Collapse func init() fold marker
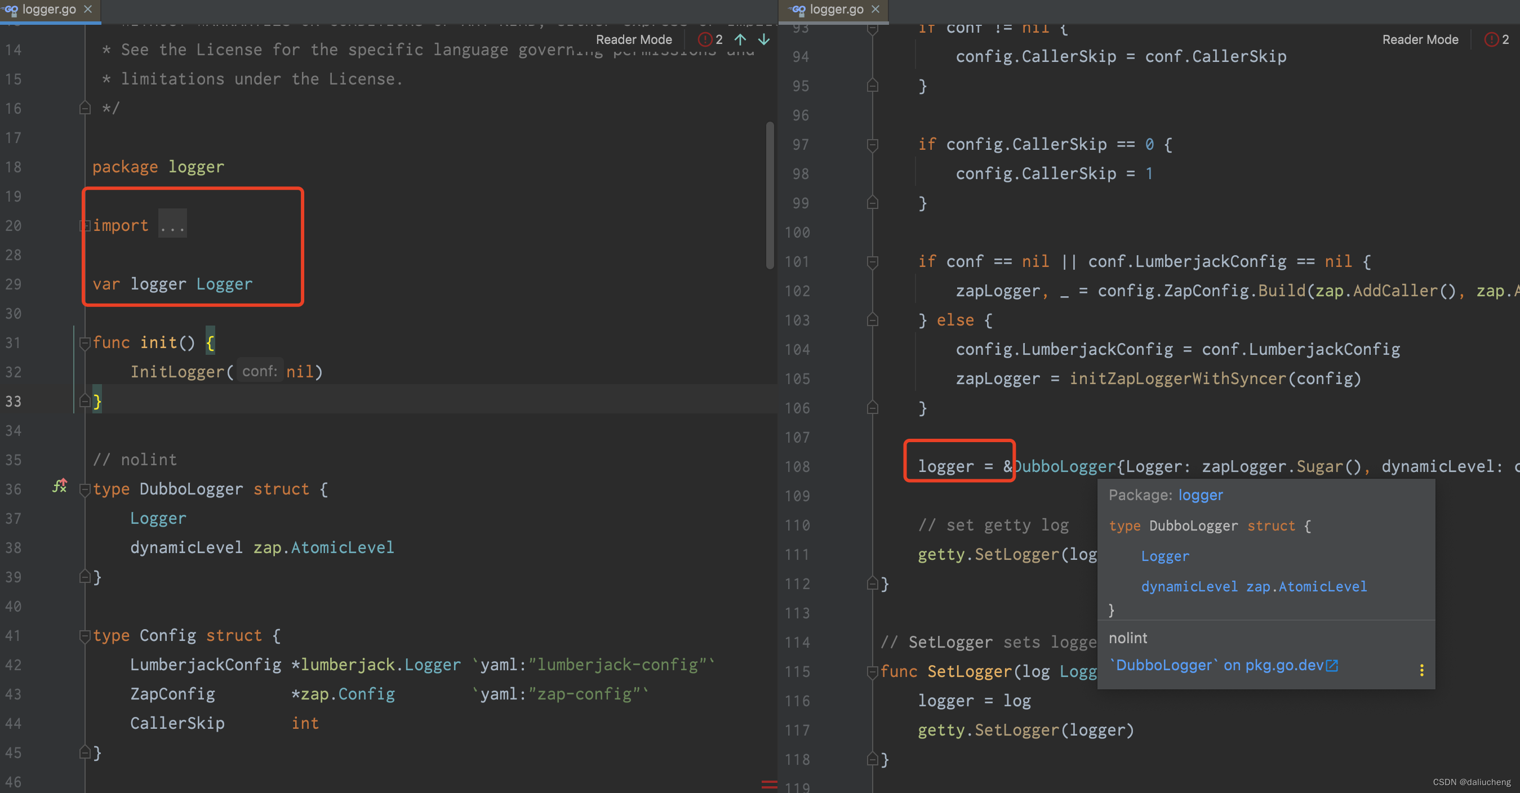 (85, 343)
